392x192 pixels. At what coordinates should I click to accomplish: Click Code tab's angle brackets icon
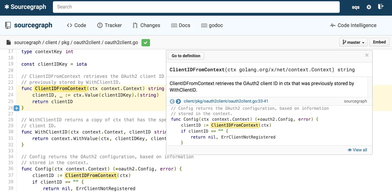point(69,25)
